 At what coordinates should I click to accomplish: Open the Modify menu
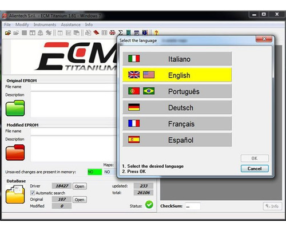pos(22,25)
